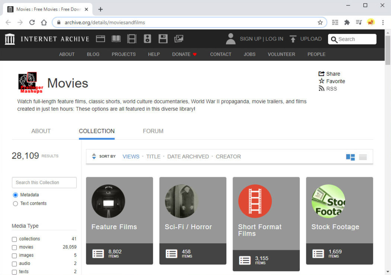Open Chrome three-dot menu
The width and height of the screenshot is (391, 275).
point(383,23)
